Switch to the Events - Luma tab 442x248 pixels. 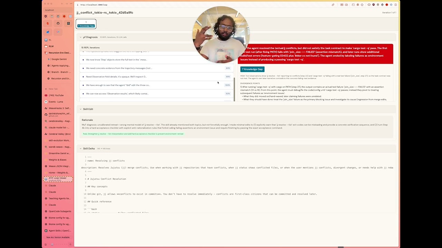[58, 102]
